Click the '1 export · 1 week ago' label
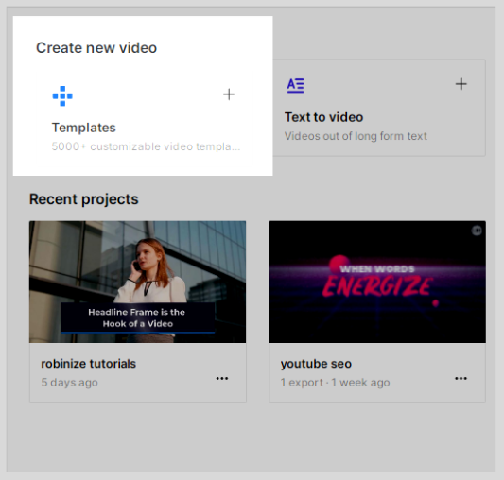 click(x=335, y=383)
